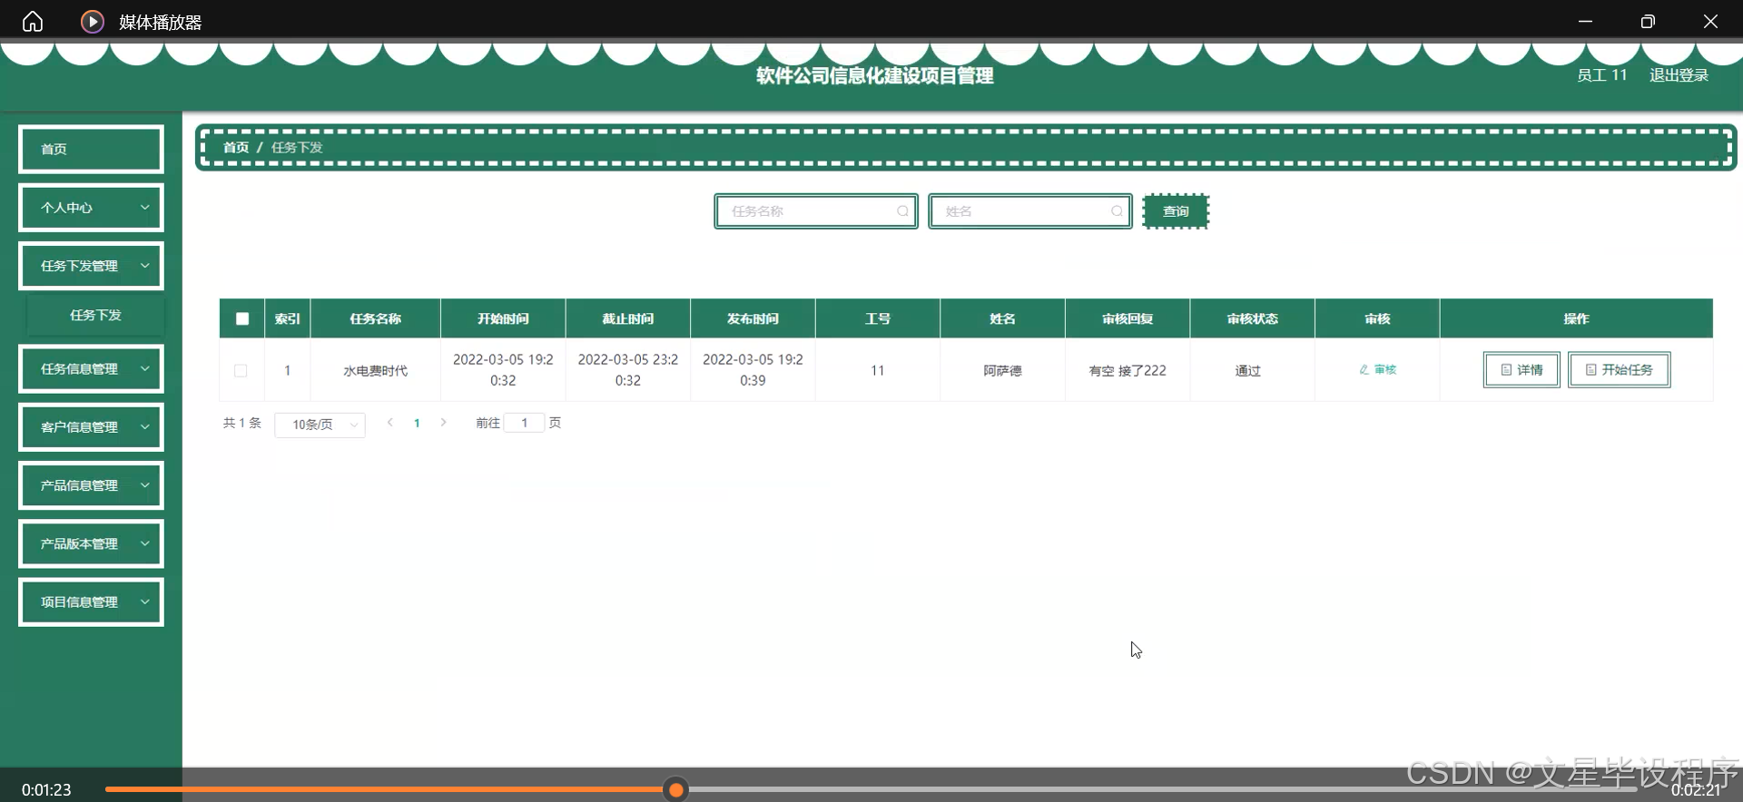Go to next page arrow
This screenshot has width=1743, height=802.
[443, 423]
